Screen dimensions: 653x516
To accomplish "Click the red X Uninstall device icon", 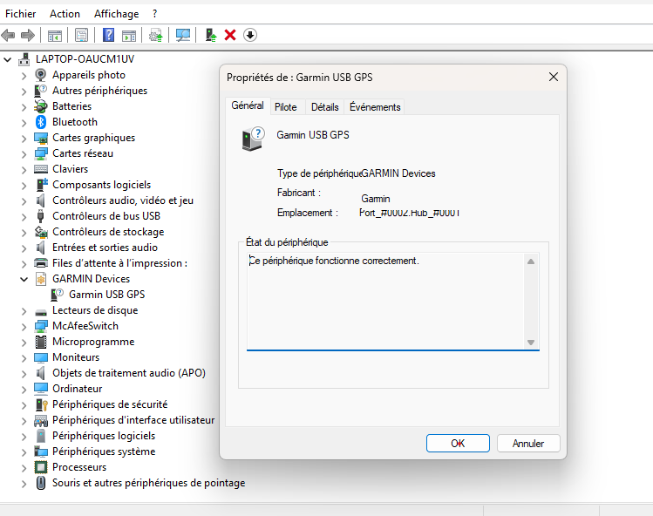I will point(230,35).
